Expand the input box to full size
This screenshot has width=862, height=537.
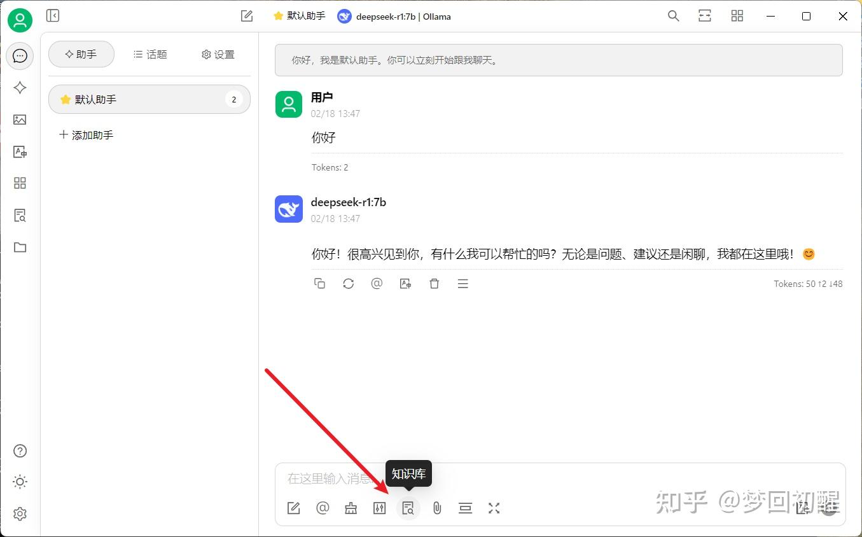click(494, 508)
